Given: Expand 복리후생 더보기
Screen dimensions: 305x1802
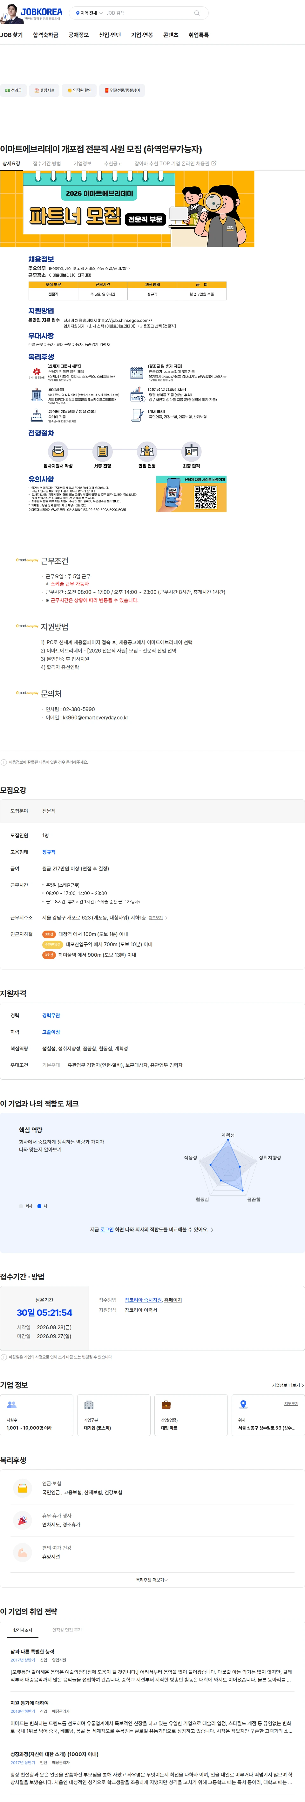Looking at the screenshot, I should 152,1580.
